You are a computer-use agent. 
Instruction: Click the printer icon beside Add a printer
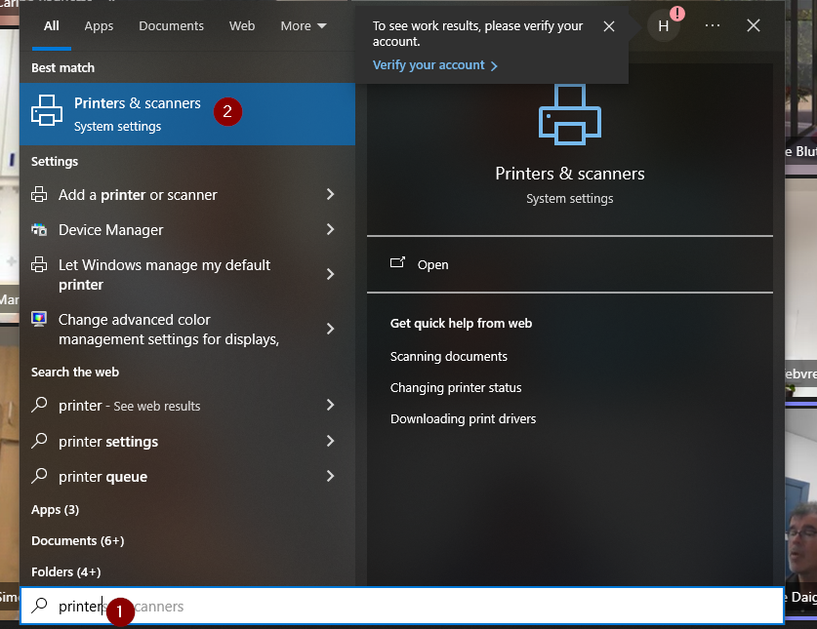tap(39, 194)
